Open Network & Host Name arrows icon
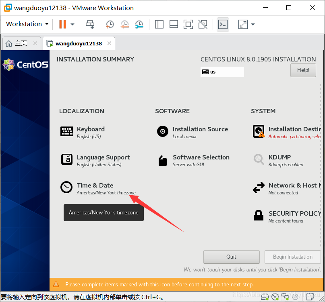The height and width of the screenshot is (302, 325). (259, 188)
